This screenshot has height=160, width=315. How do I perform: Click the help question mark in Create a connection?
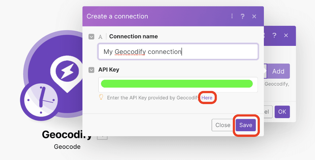coord(242,16)
